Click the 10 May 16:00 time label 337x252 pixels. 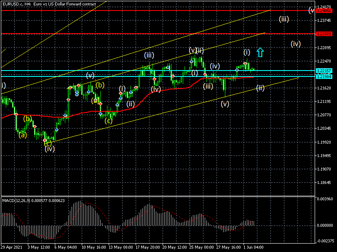point(94,247)
